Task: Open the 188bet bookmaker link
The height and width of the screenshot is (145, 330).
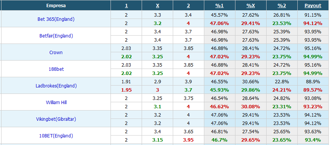Action: coord(56,69)
